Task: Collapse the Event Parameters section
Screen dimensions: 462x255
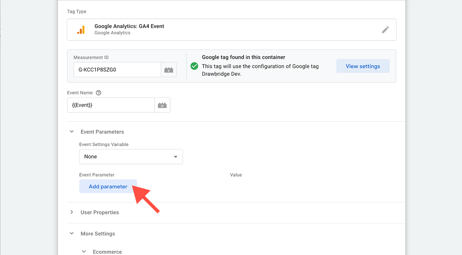Action: click(x=71, y=131)
